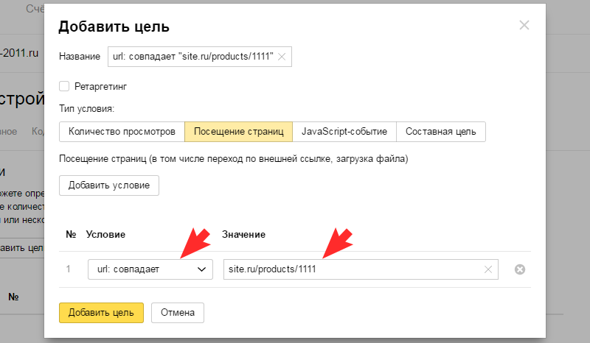This screenshot has width=590, height=343.
Task: Choose the JavaScript-событие condition type
Action: coord(344,132)
